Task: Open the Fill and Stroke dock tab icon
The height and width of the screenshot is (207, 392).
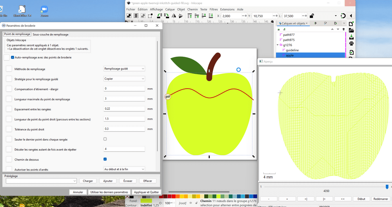Action: coord(325,23)
